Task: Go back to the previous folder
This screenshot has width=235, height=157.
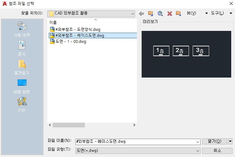Action: tap(141, 14)
